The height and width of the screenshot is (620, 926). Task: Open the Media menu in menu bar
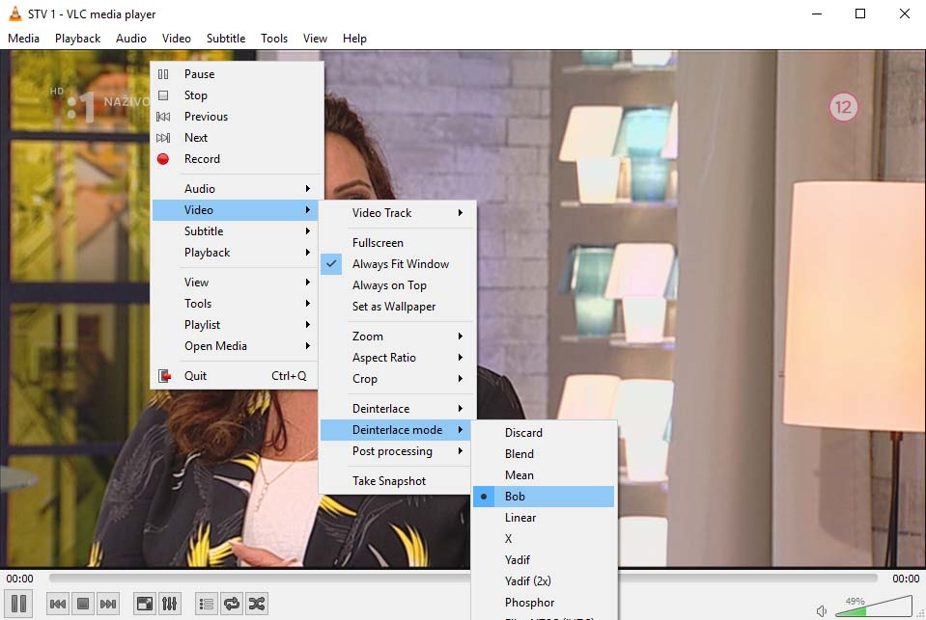click(23, 39)
